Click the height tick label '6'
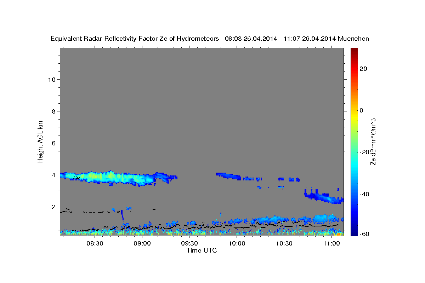The width and height of the screenshot is (425, 283). click(x=53, y=143)
